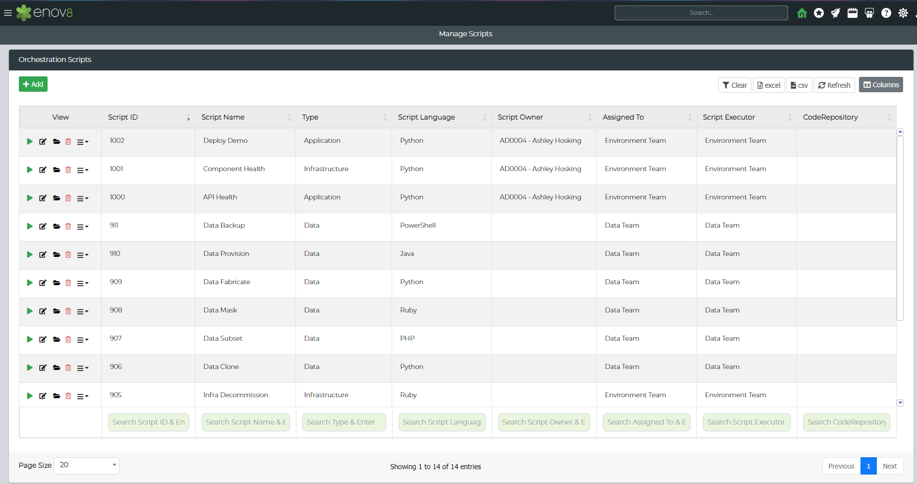This screenshot has height=484, width=917.
Task: Expand action menu for Data Backup row
Action: [83, 227]
